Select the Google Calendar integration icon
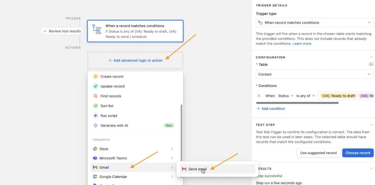The height and width of the screenshot is (185, 375). [x=95, y=177]
